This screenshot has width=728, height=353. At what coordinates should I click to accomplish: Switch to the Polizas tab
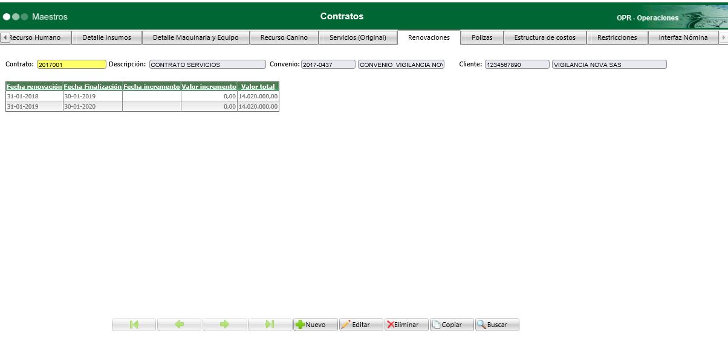click(482, 37)
